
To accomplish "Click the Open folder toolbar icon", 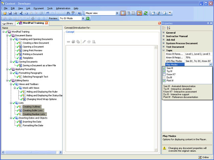I will tap(5, 13).
